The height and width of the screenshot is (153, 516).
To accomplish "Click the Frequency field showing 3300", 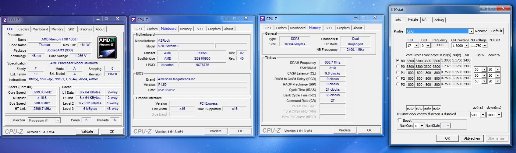I will (x=440, y=45).
